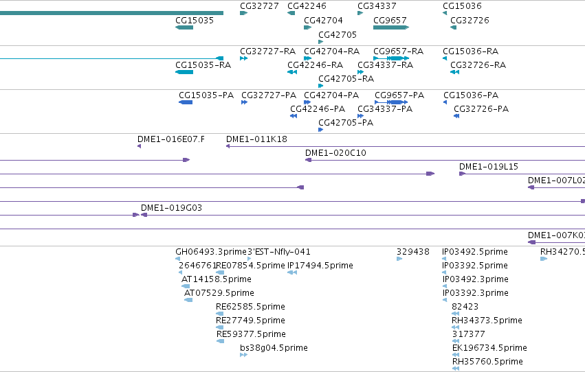Click the CG9657-PA protein label
Screen dimensions: 585x372
click(399, 95)
